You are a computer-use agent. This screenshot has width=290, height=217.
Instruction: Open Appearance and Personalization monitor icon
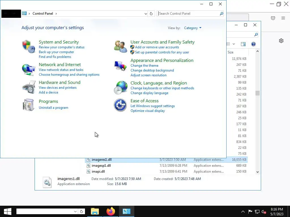pyautogui.click(x=120, y=66)
